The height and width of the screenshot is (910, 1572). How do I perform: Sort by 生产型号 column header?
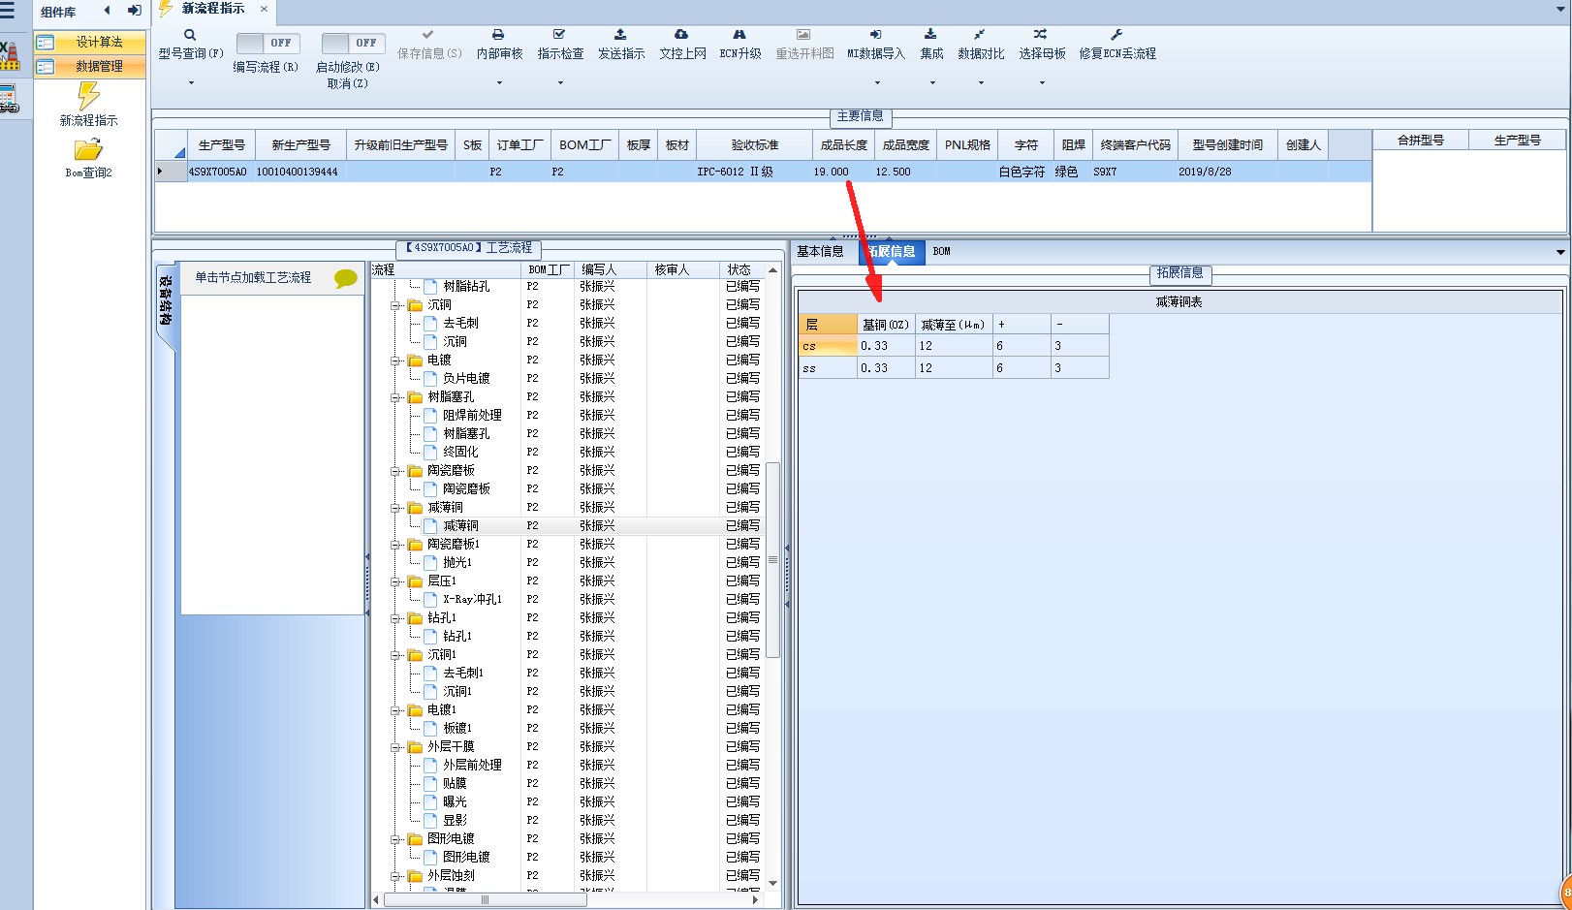tap(222, 145)
